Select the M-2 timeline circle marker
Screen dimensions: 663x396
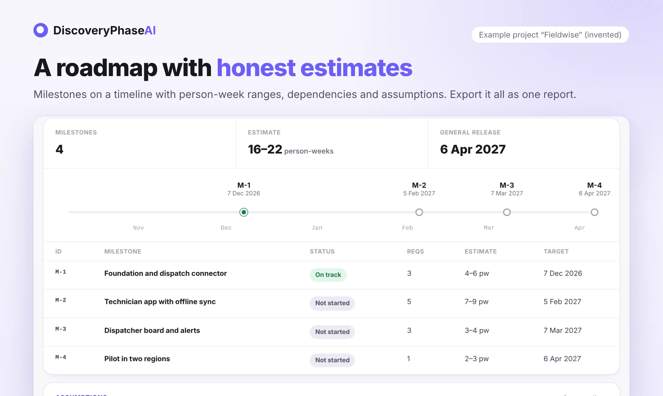pos(419,212)
